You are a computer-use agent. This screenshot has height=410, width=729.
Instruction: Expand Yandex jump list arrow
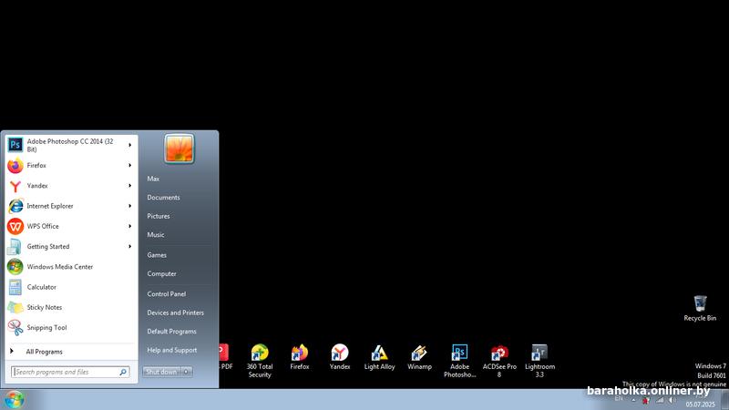[x=129, y=186]
